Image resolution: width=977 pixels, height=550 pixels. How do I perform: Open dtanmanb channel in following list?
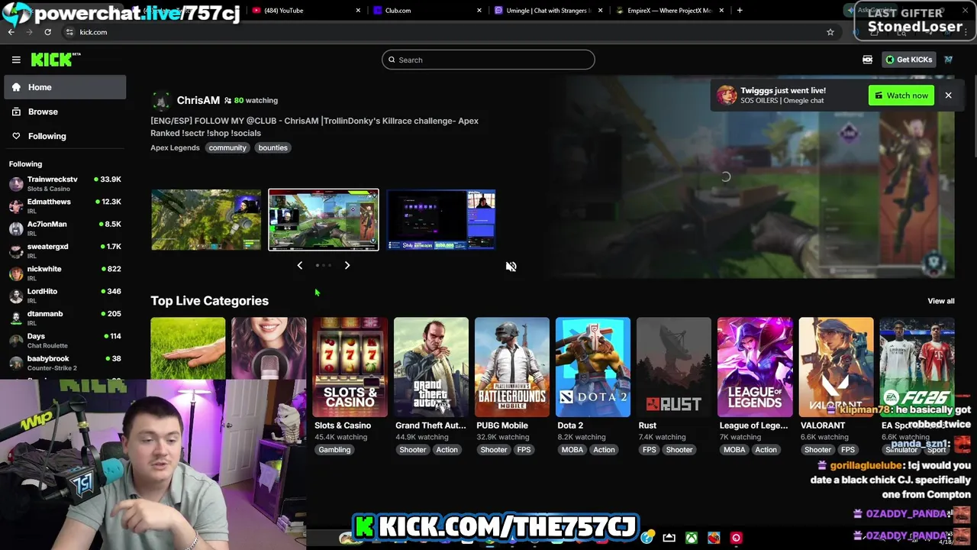click(x=65, y=318)
